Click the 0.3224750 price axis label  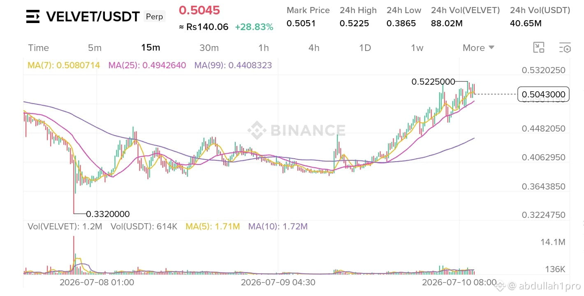pyautogui.click(x=543, y=215)
